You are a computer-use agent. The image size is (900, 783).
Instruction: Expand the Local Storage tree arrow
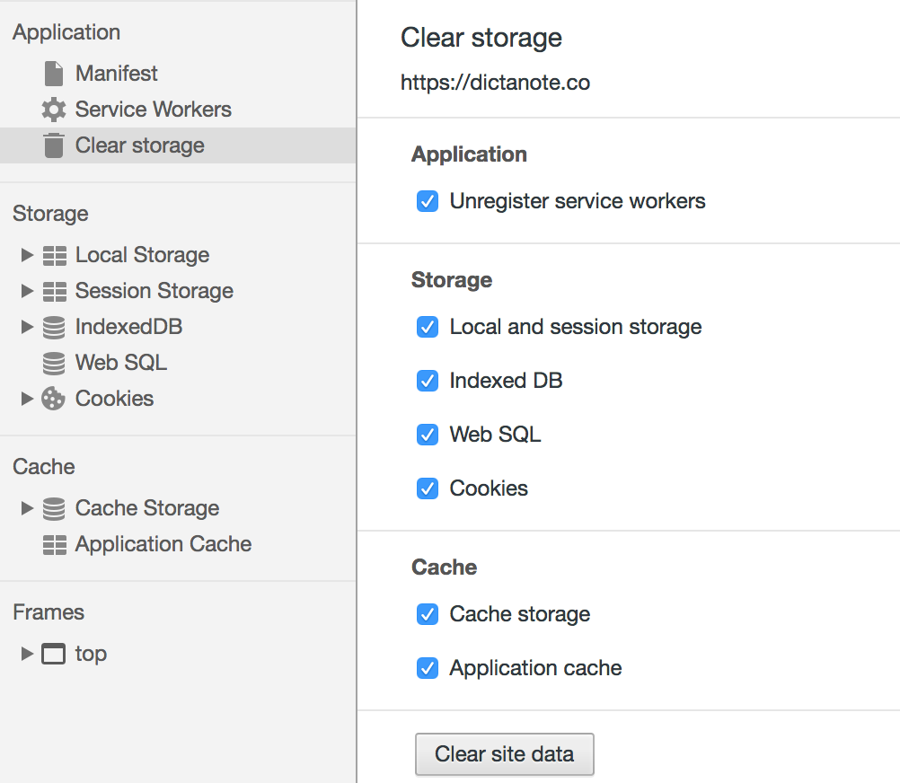pyautogui.click(x=26, y=255)
